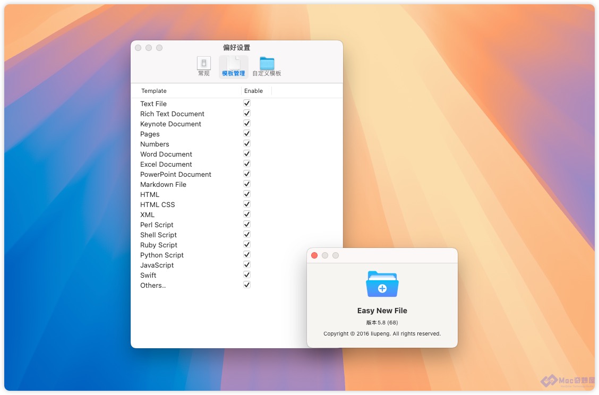Image resolution: width=599 pixels, height=395 pixels.
Task: Disable the Text File template checkbox
Action: point(247,103)
